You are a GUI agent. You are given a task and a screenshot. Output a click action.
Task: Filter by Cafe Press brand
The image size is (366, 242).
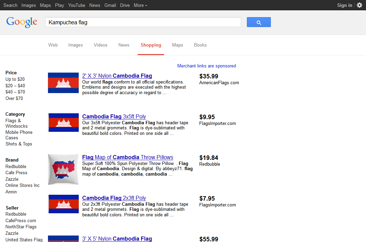[16, 173]
